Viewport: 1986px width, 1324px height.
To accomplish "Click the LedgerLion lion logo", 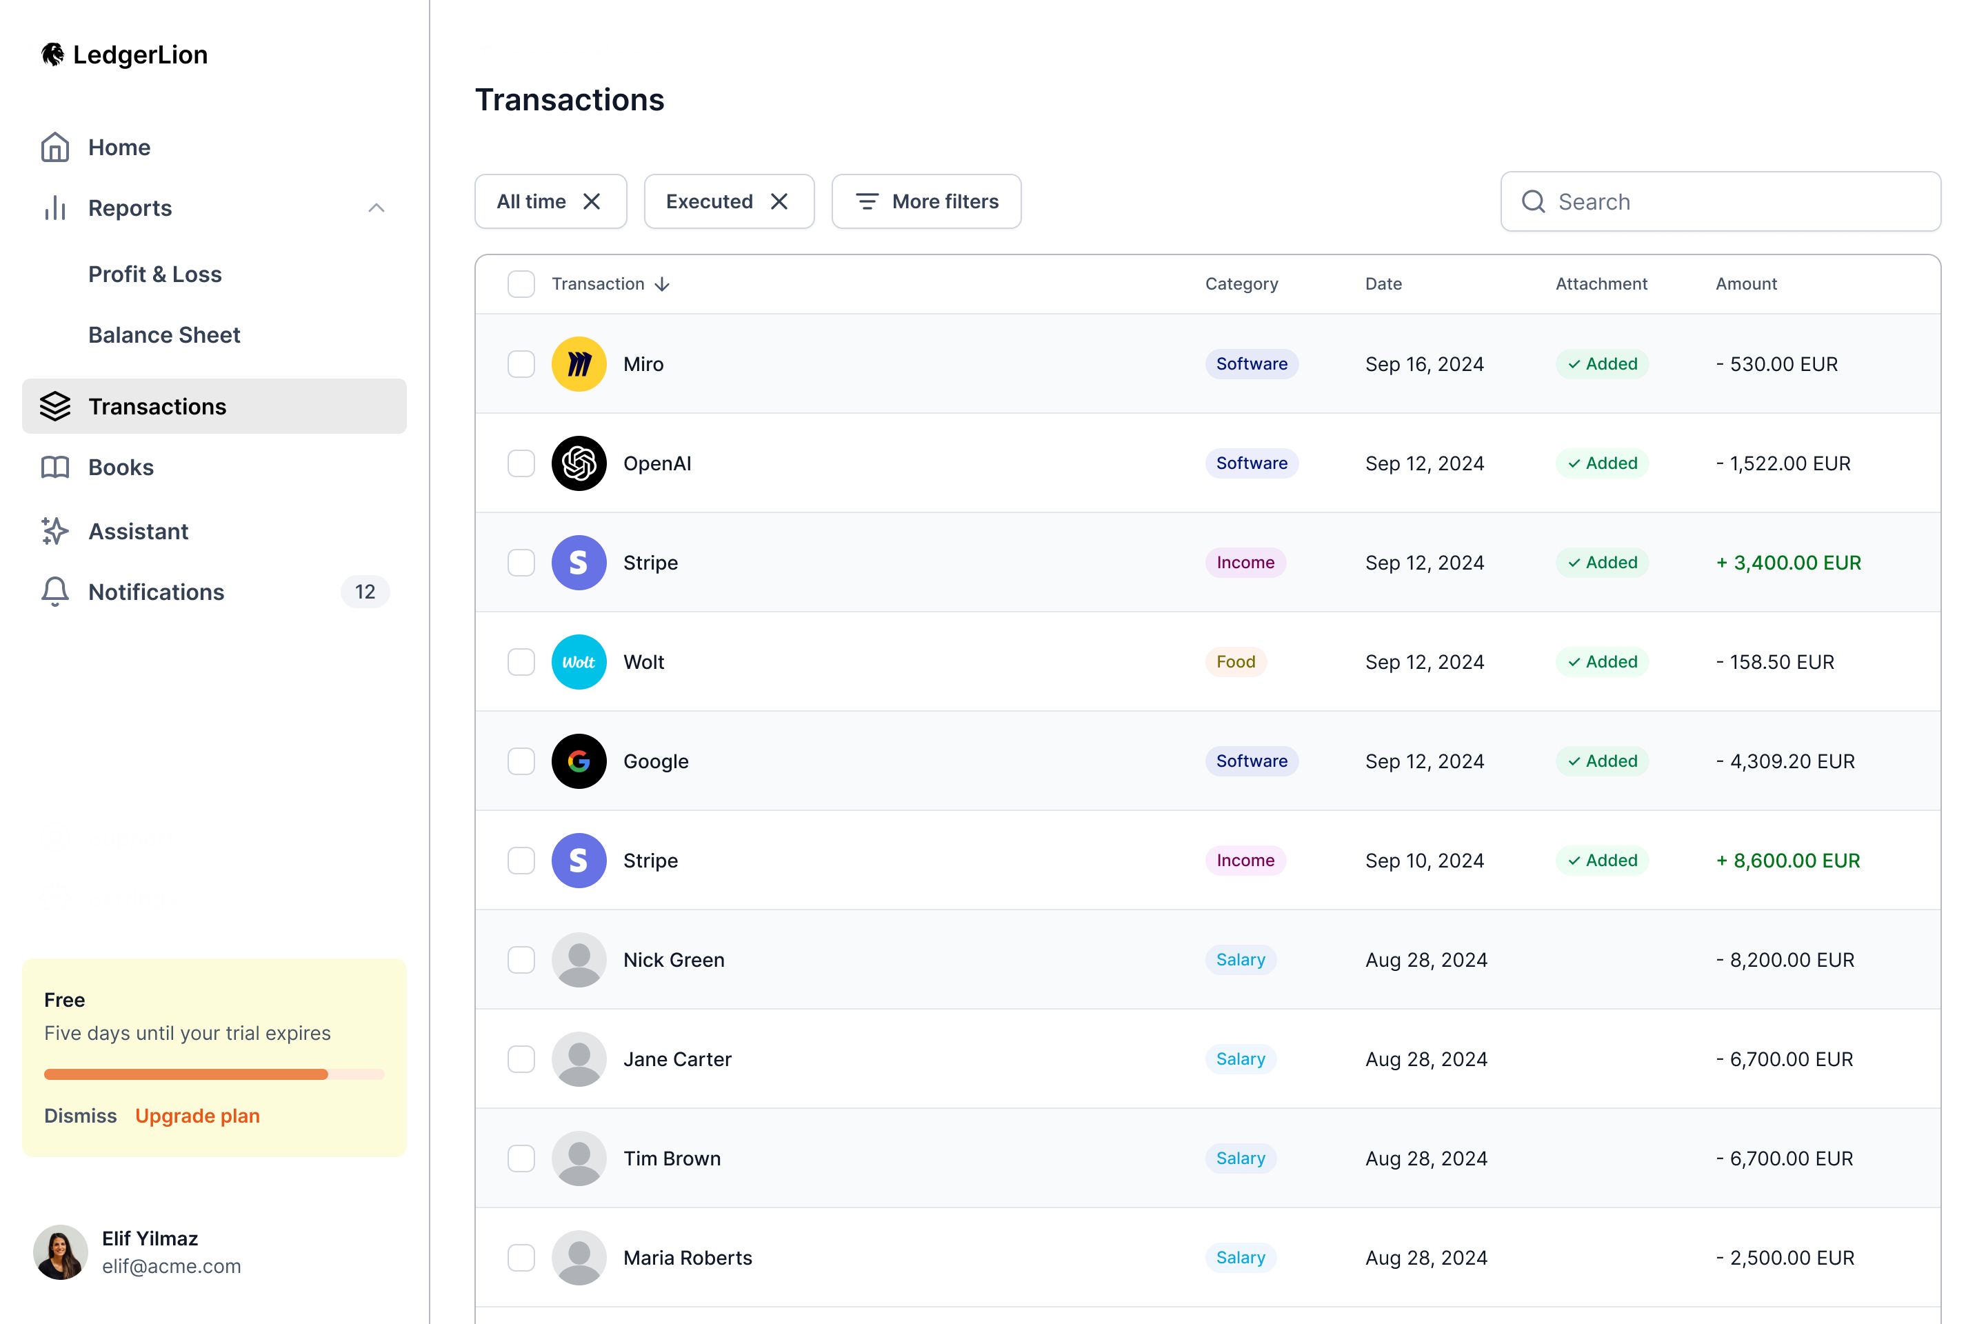I will [x=52, y=55].
